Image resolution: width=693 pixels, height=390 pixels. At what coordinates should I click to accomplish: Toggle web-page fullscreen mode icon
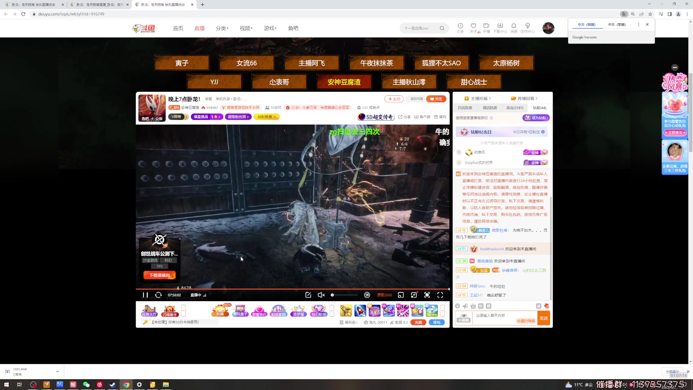[427, 295]
